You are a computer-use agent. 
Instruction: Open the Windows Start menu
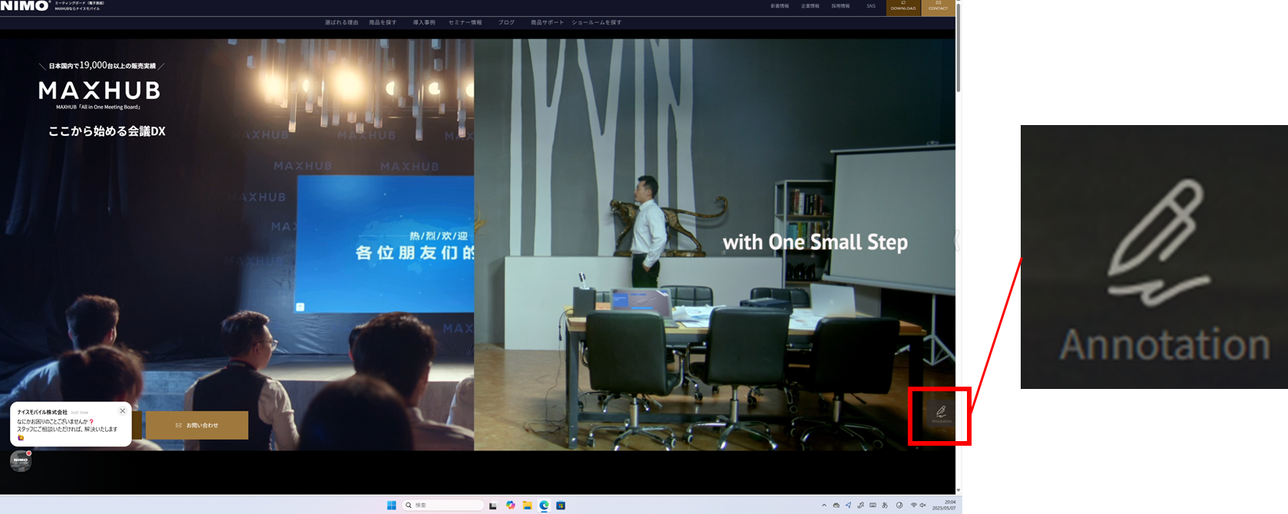pyautogui.click(x=392, y=505)
